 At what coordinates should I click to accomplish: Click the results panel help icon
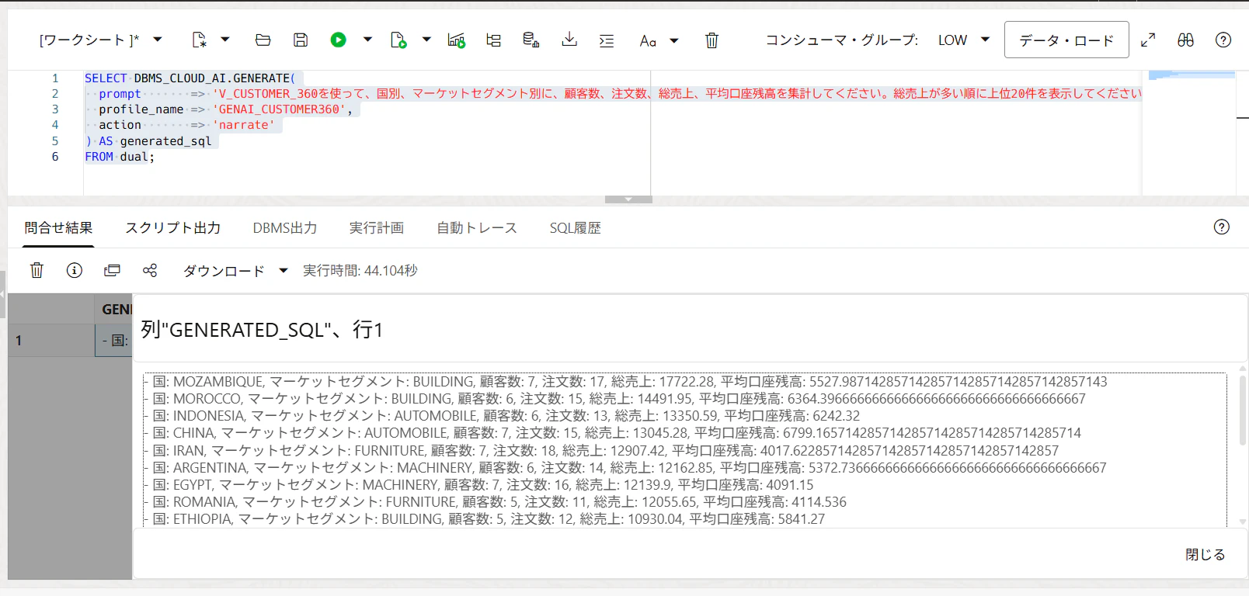[1222, 227]
